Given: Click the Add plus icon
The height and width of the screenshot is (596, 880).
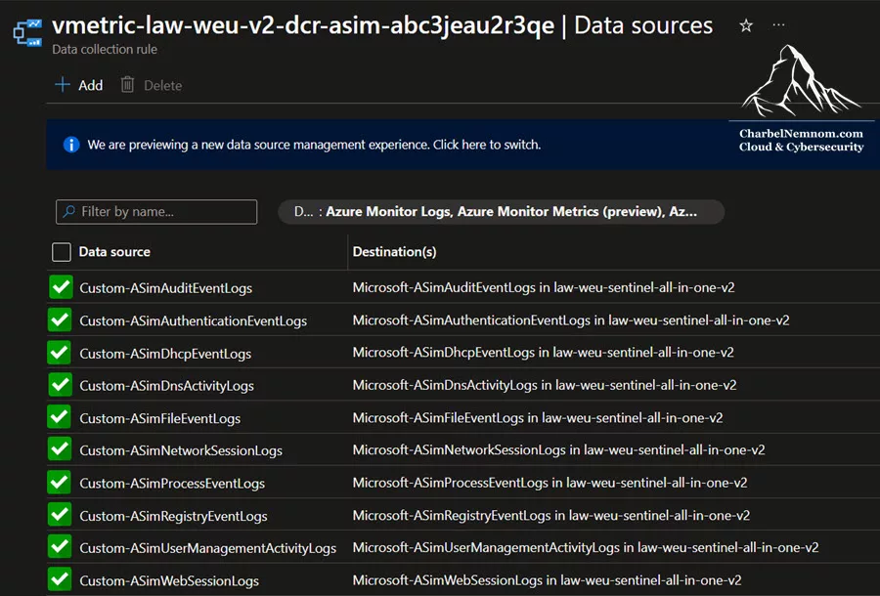Looking at the screenshot, I should tap(62, 85).
